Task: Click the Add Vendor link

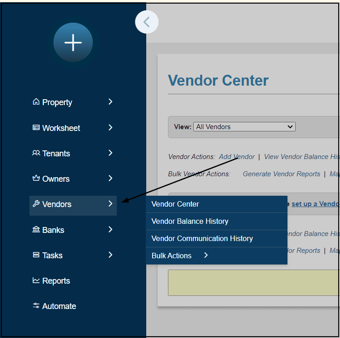Action: [236, 157]
